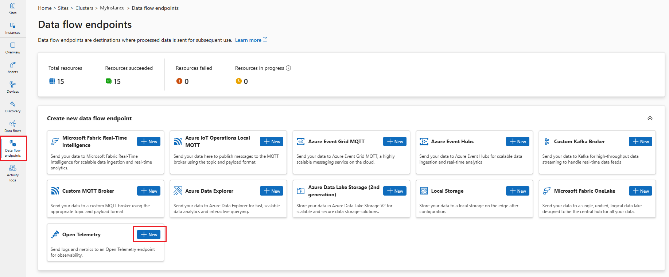The width and height of the screenshot is (669, 277).
Task: Open MyInstance breadcrumb link
Action: tap(112, 8)
